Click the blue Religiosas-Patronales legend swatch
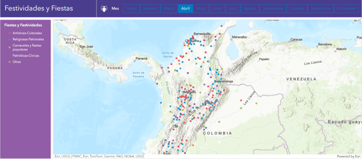Screen dimensions: 362x159 [10, 39]
